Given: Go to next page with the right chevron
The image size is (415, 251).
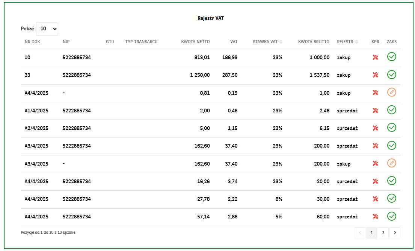Looking at the screenshot, I should 395,233.
